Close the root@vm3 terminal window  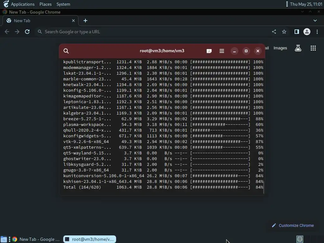pyautogui.click(x=258, y=51)
